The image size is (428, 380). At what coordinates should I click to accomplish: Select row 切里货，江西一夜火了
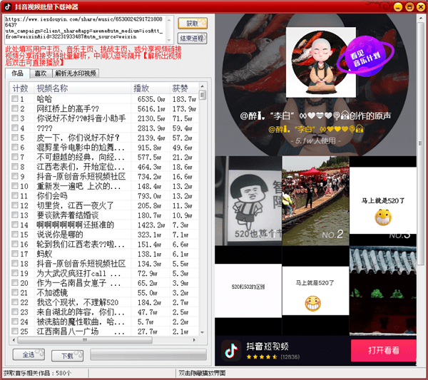click(103, 205)
